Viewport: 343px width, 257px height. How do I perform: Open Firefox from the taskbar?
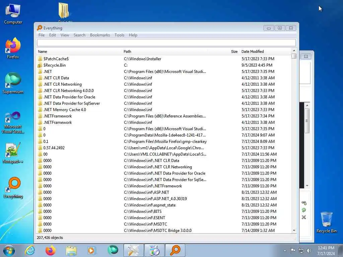point(50,250)
